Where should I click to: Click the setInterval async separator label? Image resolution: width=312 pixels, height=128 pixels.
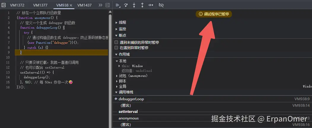128,112
